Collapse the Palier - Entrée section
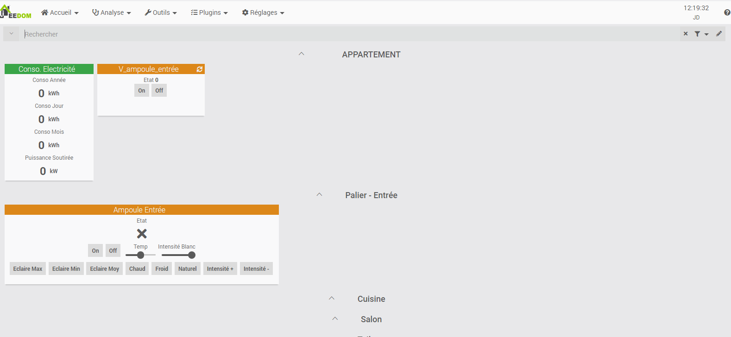 click(x=319, y=195)
